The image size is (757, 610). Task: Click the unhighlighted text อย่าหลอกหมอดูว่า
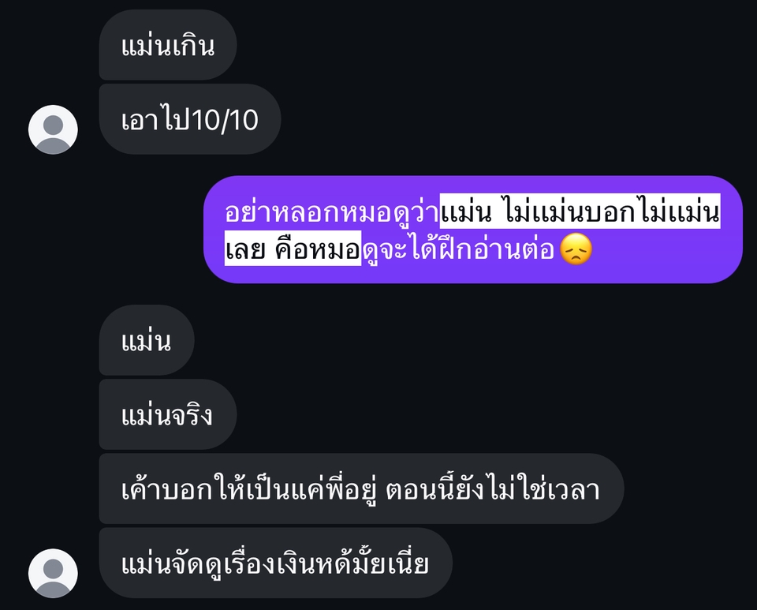tap(332, 211)
